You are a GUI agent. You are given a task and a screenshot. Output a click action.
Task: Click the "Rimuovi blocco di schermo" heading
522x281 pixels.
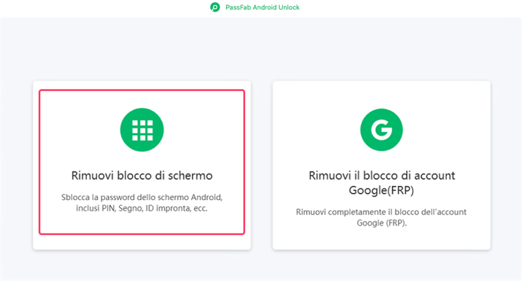coord(142,176)
